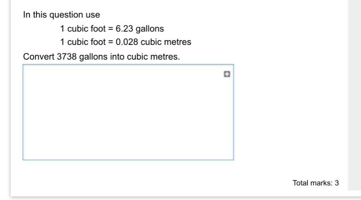Click the "Total marks: 3" label

click(315, 183)
